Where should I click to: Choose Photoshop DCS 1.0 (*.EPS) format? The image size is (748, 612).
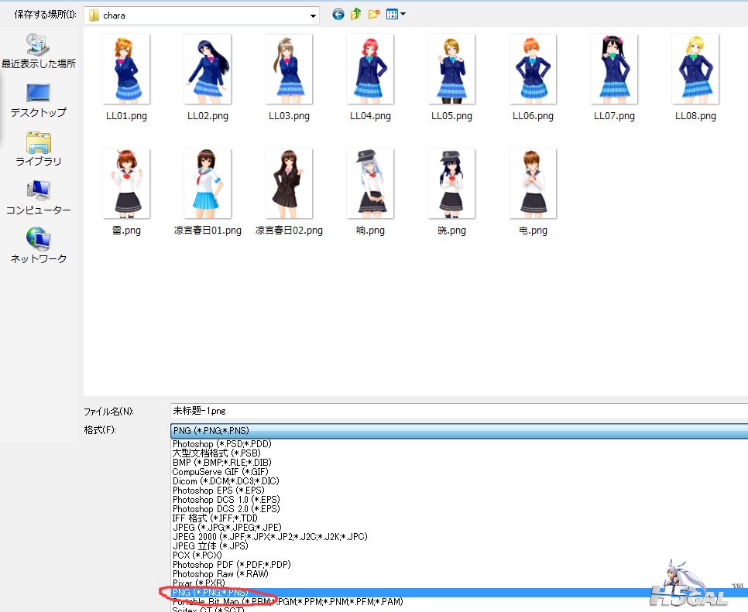[x=226, y=500]
